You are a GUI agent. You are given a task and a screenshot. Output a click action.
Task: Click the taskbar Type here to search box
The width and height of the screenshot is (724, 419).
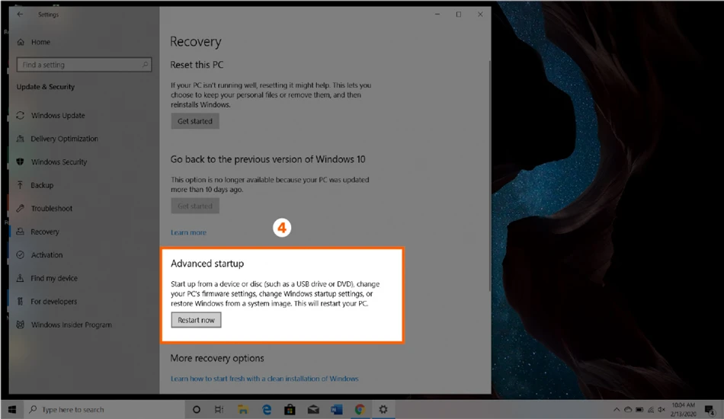[x=104, y=409]
